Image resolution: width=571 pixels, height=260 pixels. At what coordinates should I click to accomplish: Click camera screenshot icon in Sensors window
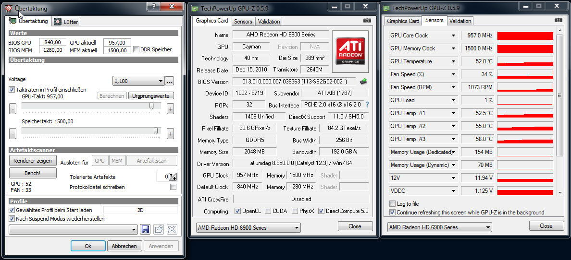558,20
